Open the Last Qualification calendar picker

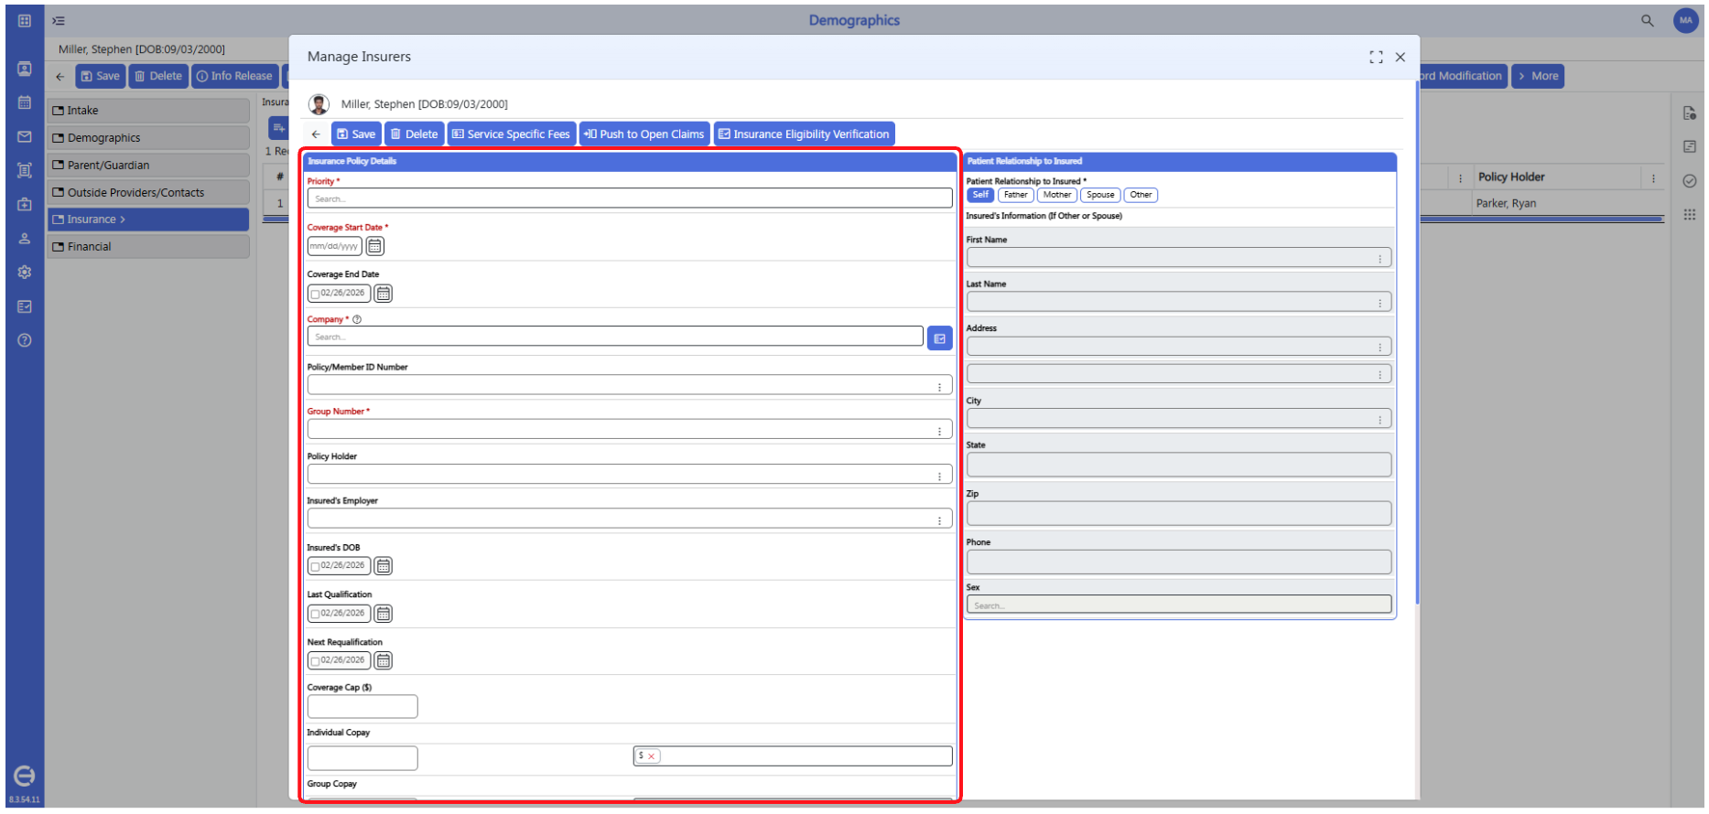(x=384, y=614)
